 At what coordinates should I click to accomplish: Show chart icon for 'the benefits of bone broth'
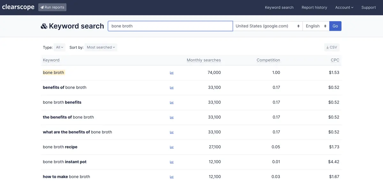(172, 117)
